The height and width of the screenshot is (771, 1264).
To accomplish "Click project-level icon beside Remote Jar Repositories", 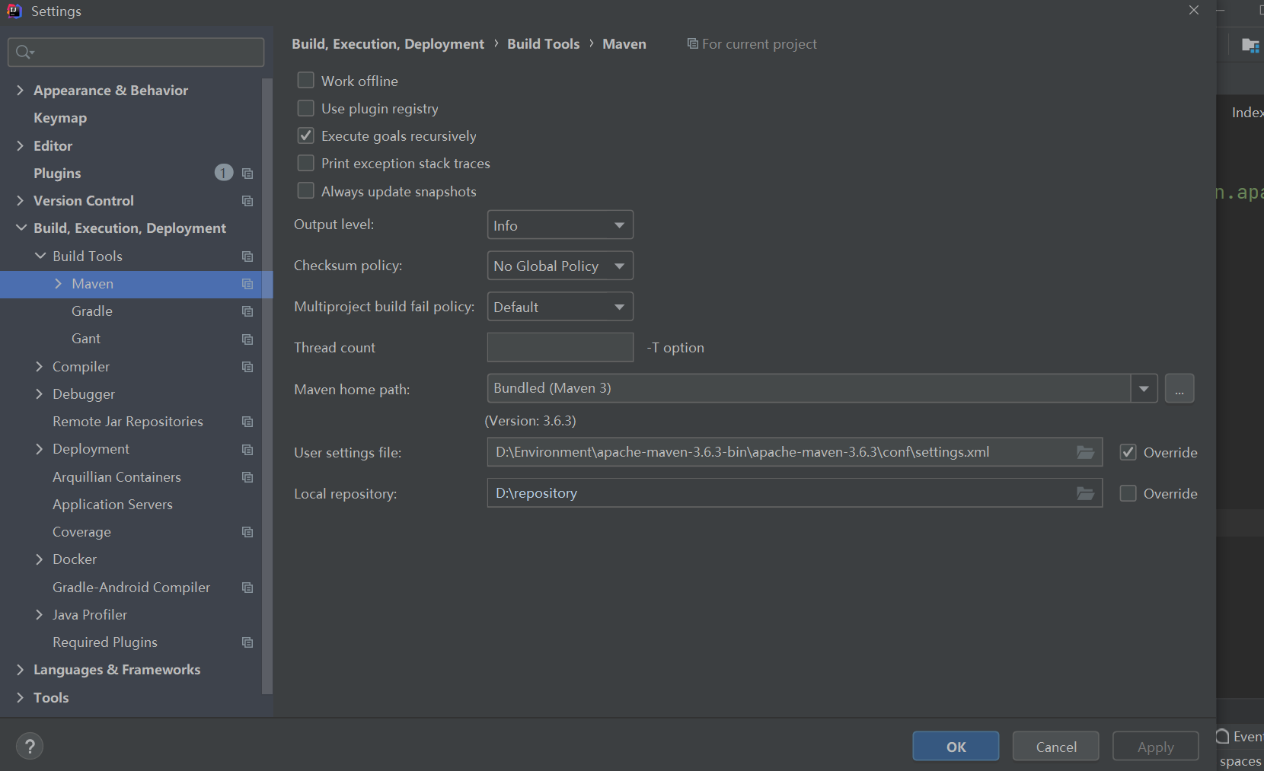I will (247, 422).
